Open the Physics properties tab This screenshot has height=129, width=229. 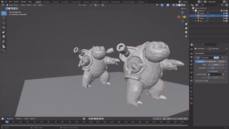coord(191,88)
